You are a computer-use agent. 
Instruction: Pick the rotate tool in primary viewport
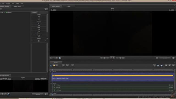[x=57, y=58]
